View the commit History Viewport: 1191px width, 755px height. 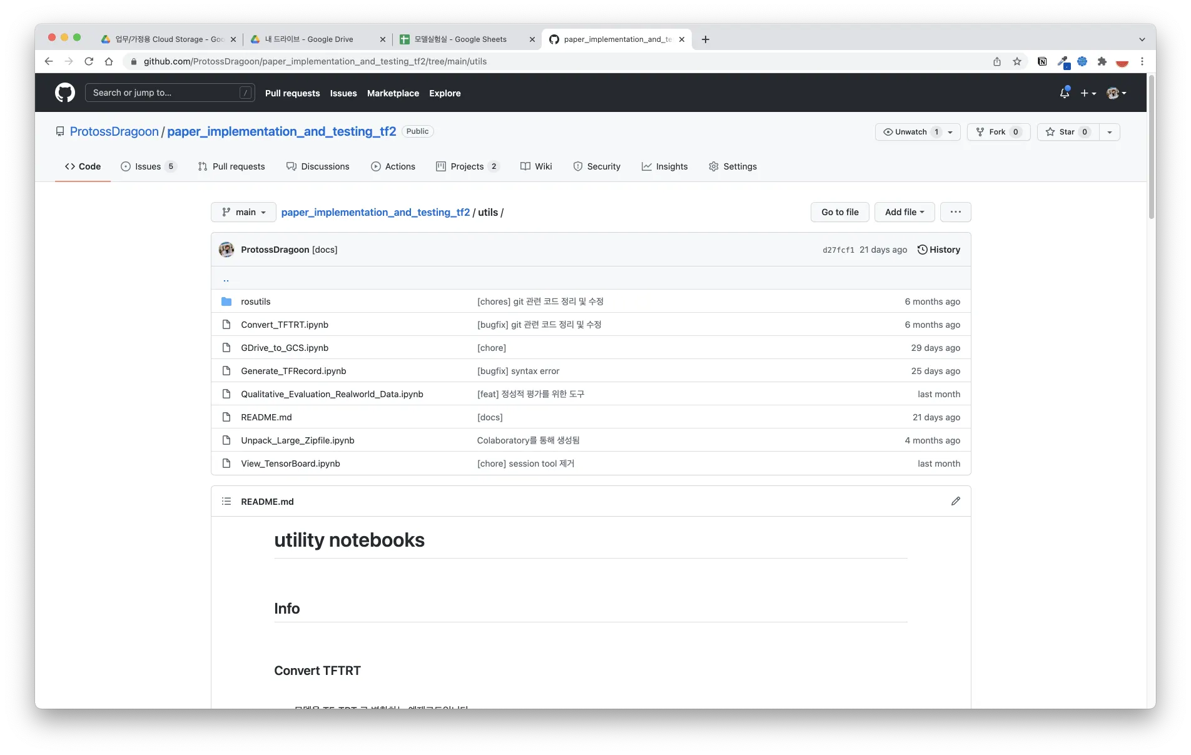pos(939,250)
